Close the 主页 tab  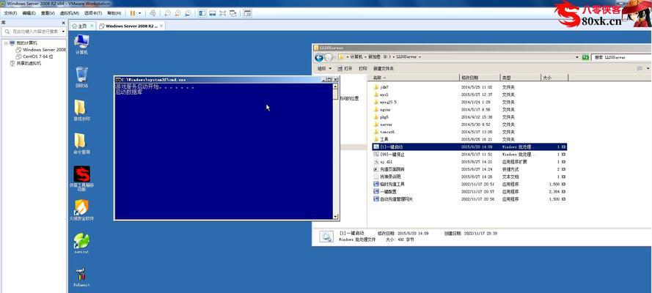point(92,26)
